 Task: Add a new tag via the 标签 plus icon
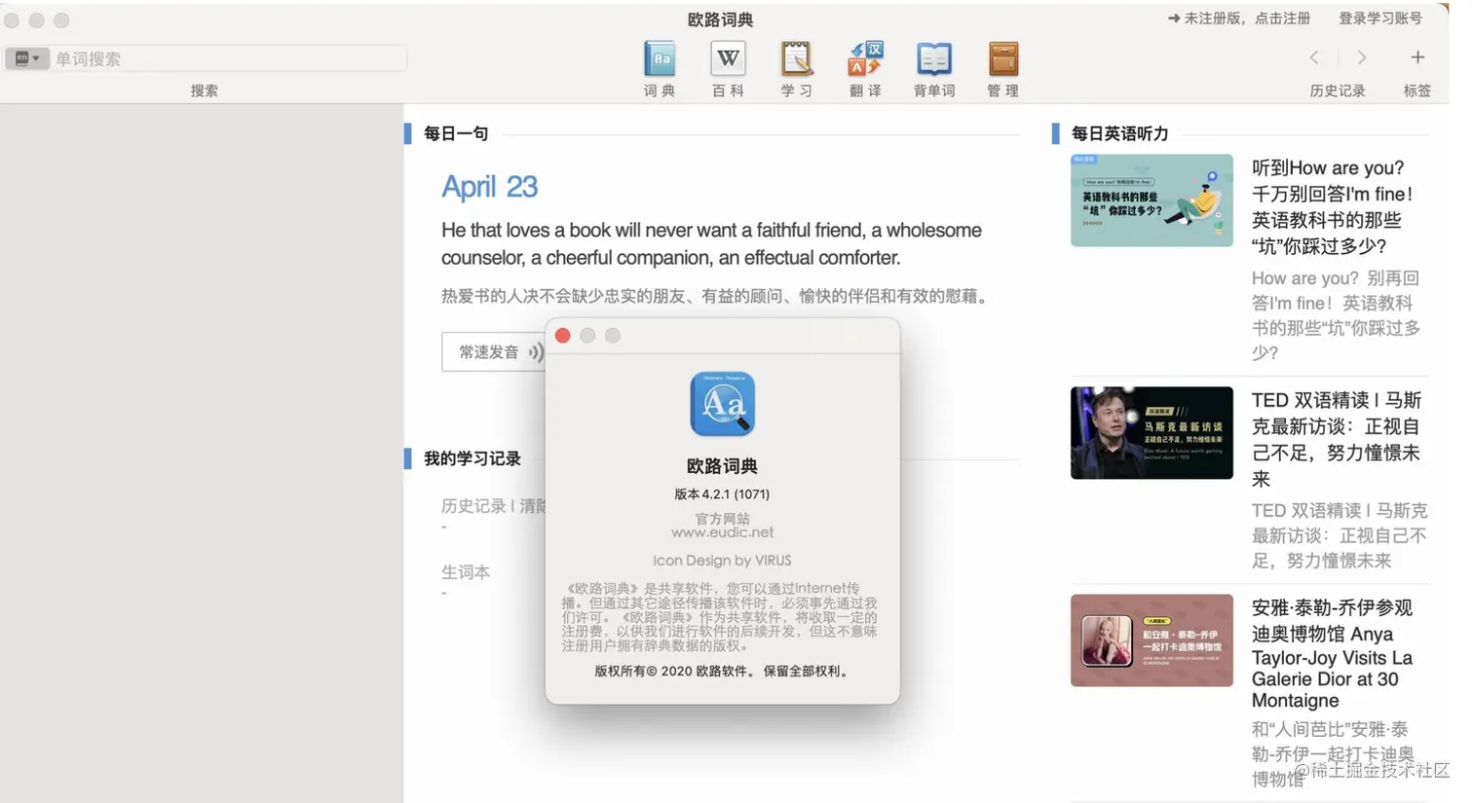coord(1417,57)
